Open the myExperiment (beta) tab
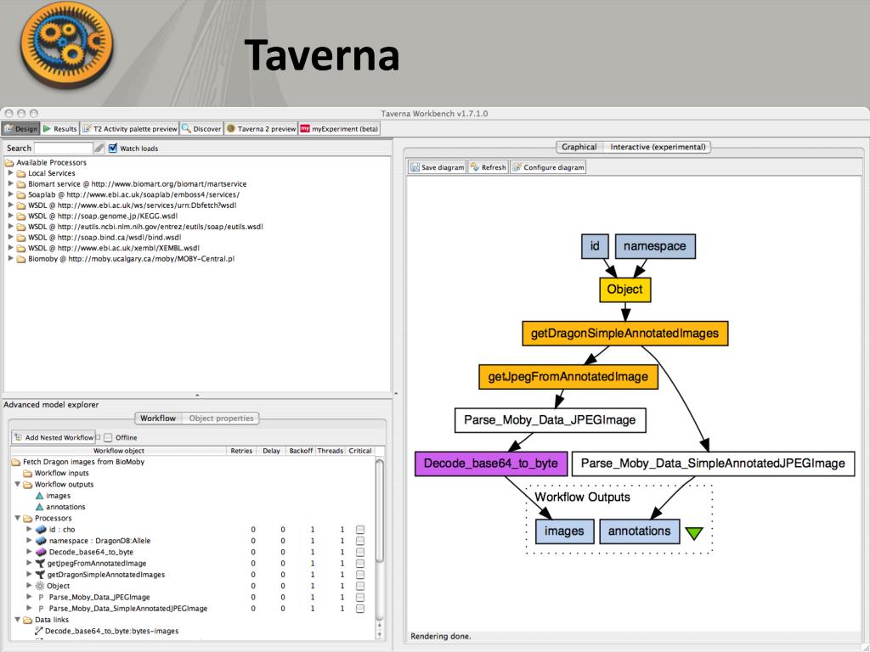870x652 pixels. point(339,129)
